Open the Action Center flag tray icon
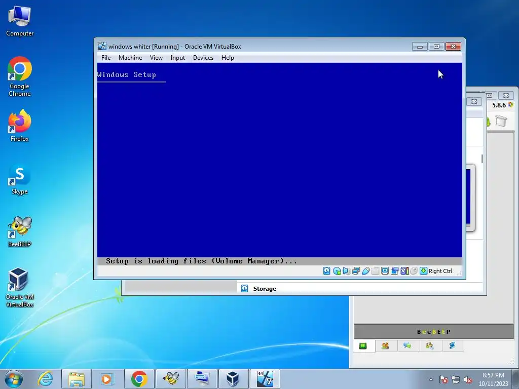The width and height of the screenshot is (519, 389). click(443, 379)
